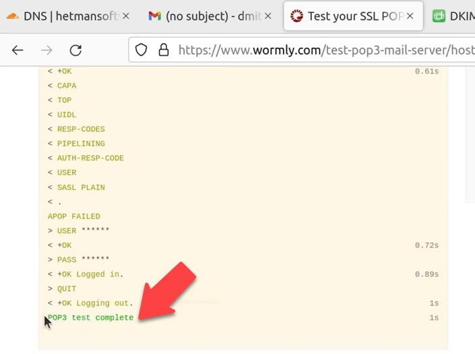Screen dimensions: 475x354
Task: Click the AUTH-RESP-CODE line
Action: click(x=86, y=158)
